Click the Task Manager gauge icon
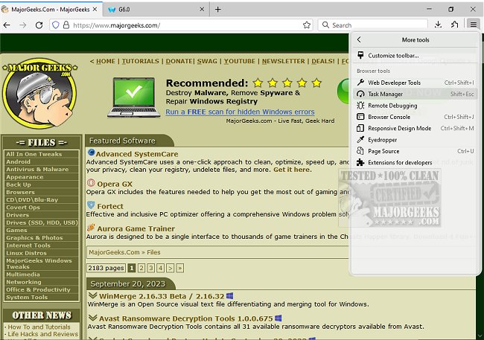The height and width of the screenshot is (340, 484). pyautogui.click(x=360, y=94)
